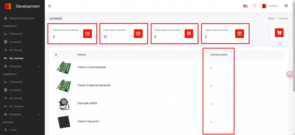This screenshot has width=295, height=135.
Task: Click the US flag language icon
Action: (245, 6)
